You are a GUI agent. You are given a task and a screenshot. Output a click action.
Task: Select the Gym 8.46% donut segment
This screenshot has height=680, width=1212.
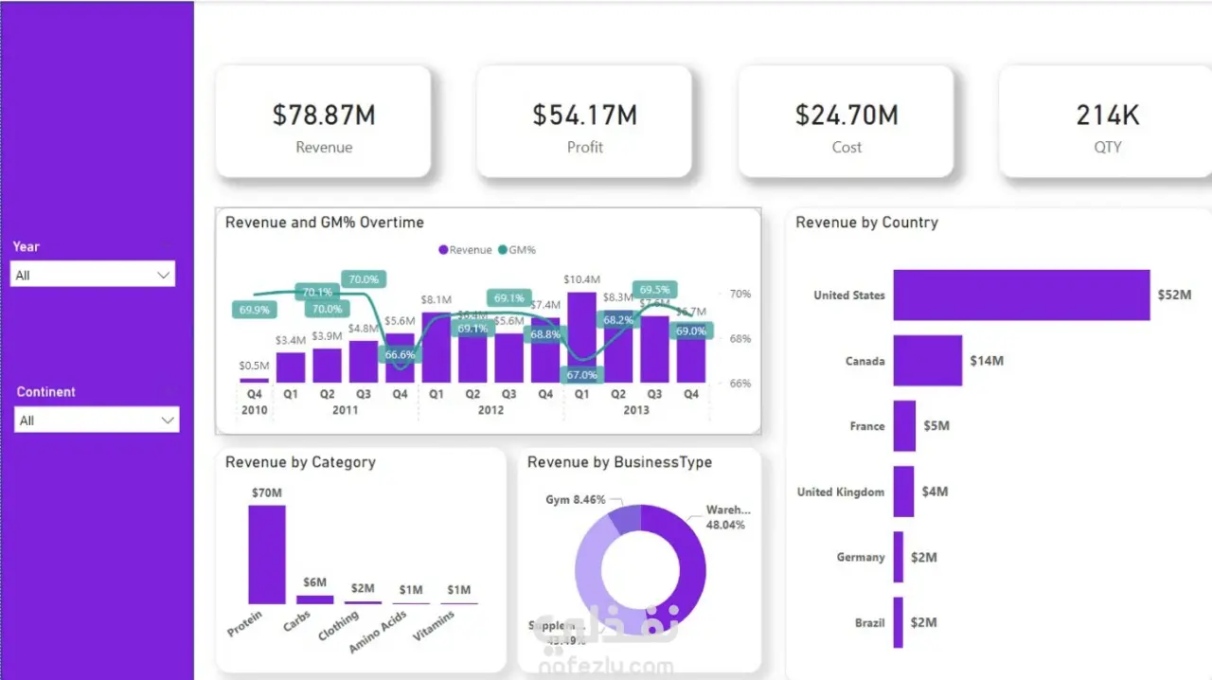coord(626,520)
